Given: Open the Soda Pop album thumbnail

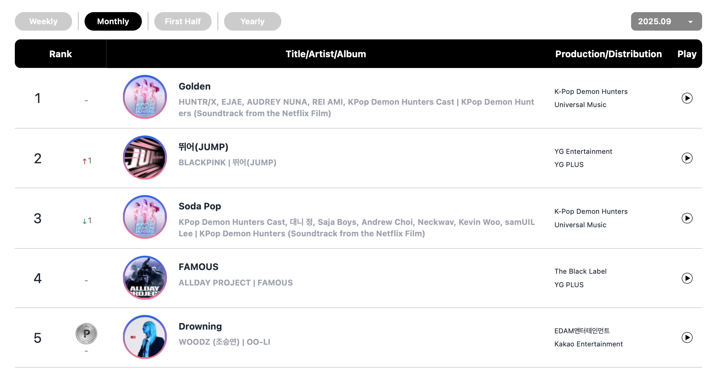Looking at the screenshot, I should pos(145,217).
